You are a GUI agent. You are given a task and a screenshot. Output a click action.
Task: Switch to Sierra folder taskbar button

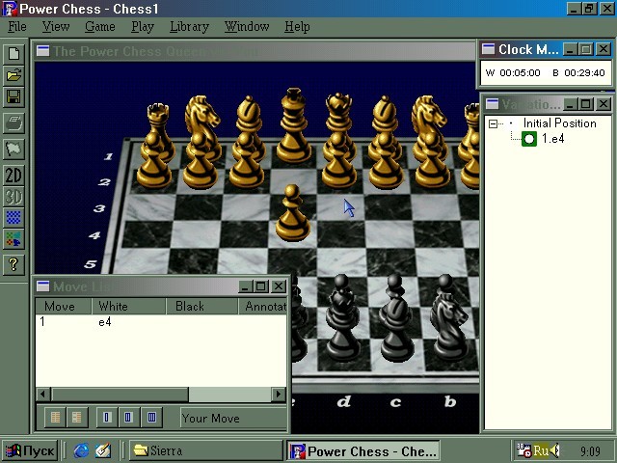pos(205,450)
